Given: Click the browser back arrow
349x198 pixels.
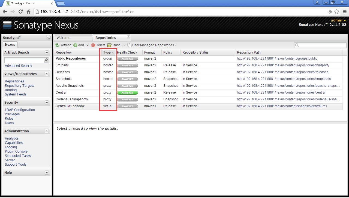Looking at the screenshot, I should coord(5,12).
